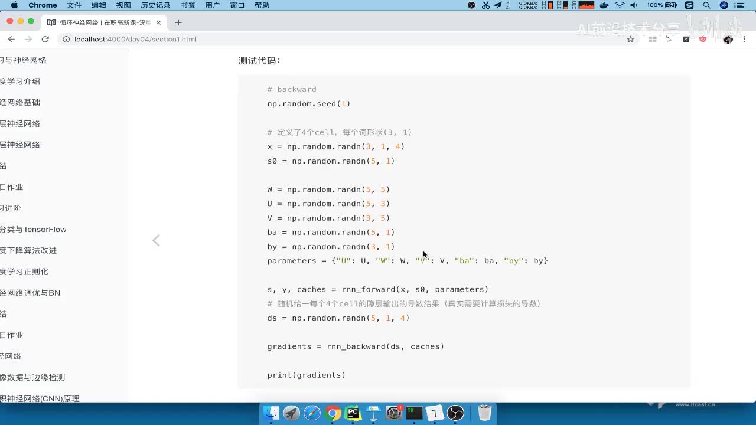Image resolution: width=756 pixels, height=425 pixels.
Task: Open Finder from the Dock
Action: point(271,413)
